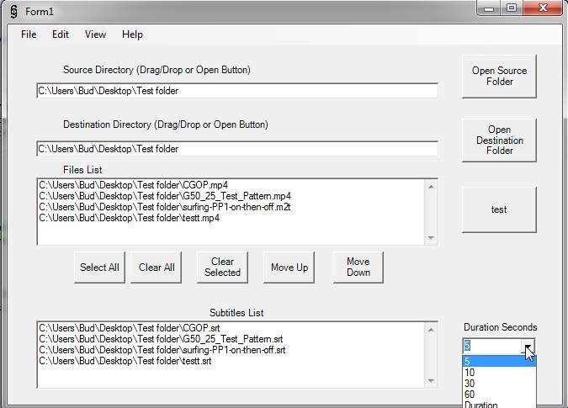Click the Duration Seconds combo box value field

492,346
